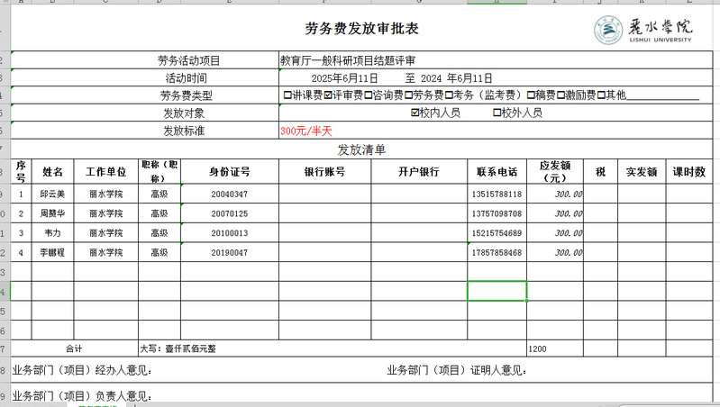
Task: Click the empty 银行账号 cell for 邱云美
Action: pyautogui.click(x=324, y=194)
